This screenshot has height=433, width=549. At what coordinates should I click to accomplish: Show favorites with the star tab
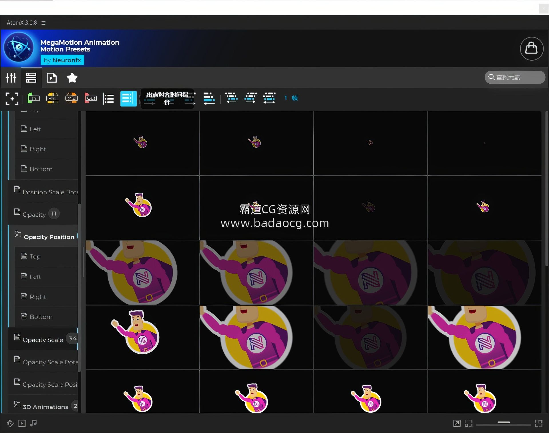[x=72, y=78]
